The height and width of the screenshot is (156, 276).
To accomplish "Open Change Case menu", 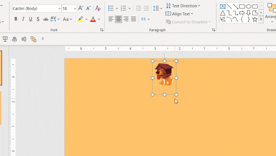I will click(68, 19).
